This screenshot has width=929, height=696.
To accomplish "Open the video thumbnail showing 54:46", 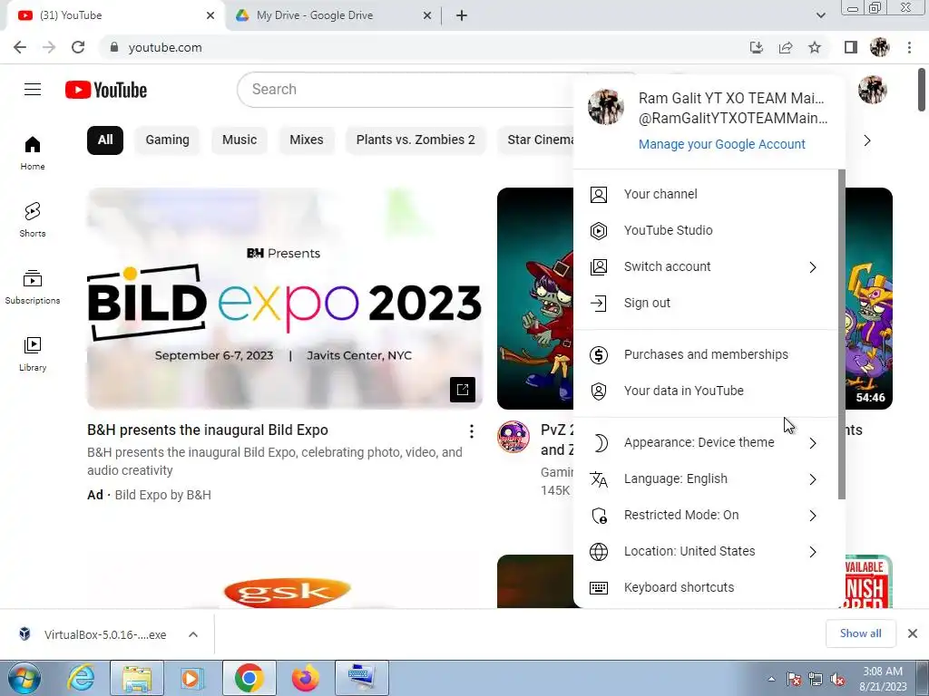I will pyautogui.click(x=868, y=298).
